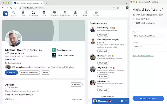
Task: Open Edit additional details link
Action: 143,56
